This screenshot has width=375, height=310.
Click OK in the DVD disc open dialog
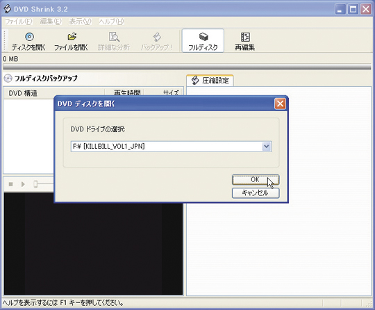coord(256,180)
